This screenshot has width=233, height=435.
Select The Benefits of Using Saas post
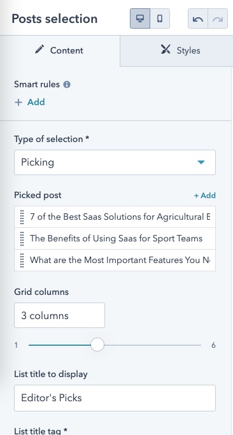coord(115,238)
